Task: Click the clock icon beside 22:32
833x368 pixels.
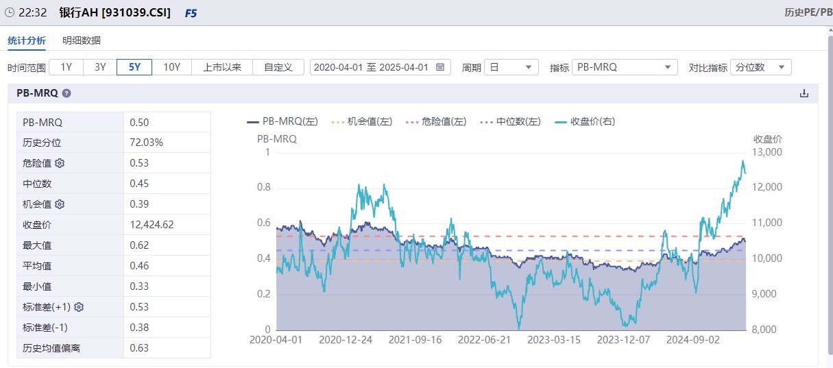Action: 9,13
